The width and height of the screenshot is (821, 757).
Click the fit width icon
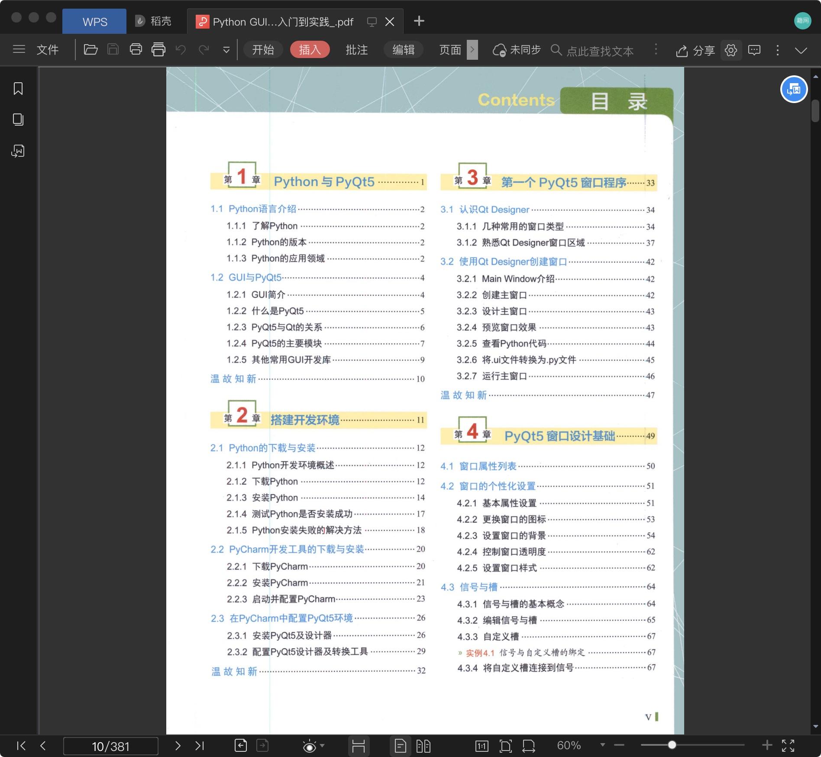pos(529,746)
